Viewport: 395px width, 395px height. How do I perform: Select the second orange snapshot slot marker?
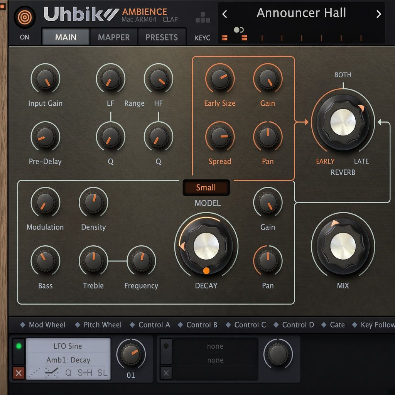[x=244, y=38]
